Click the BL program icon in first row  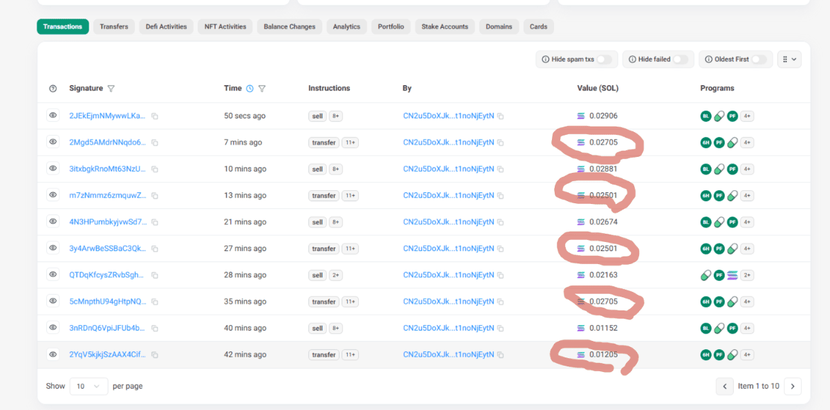705,116
